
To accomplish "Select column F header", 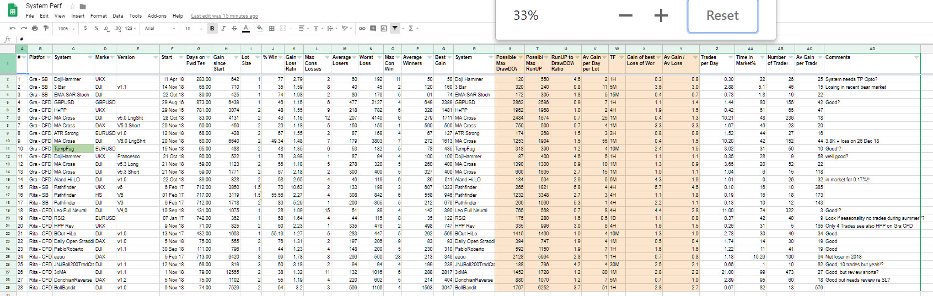I will [x=172, y=49].
